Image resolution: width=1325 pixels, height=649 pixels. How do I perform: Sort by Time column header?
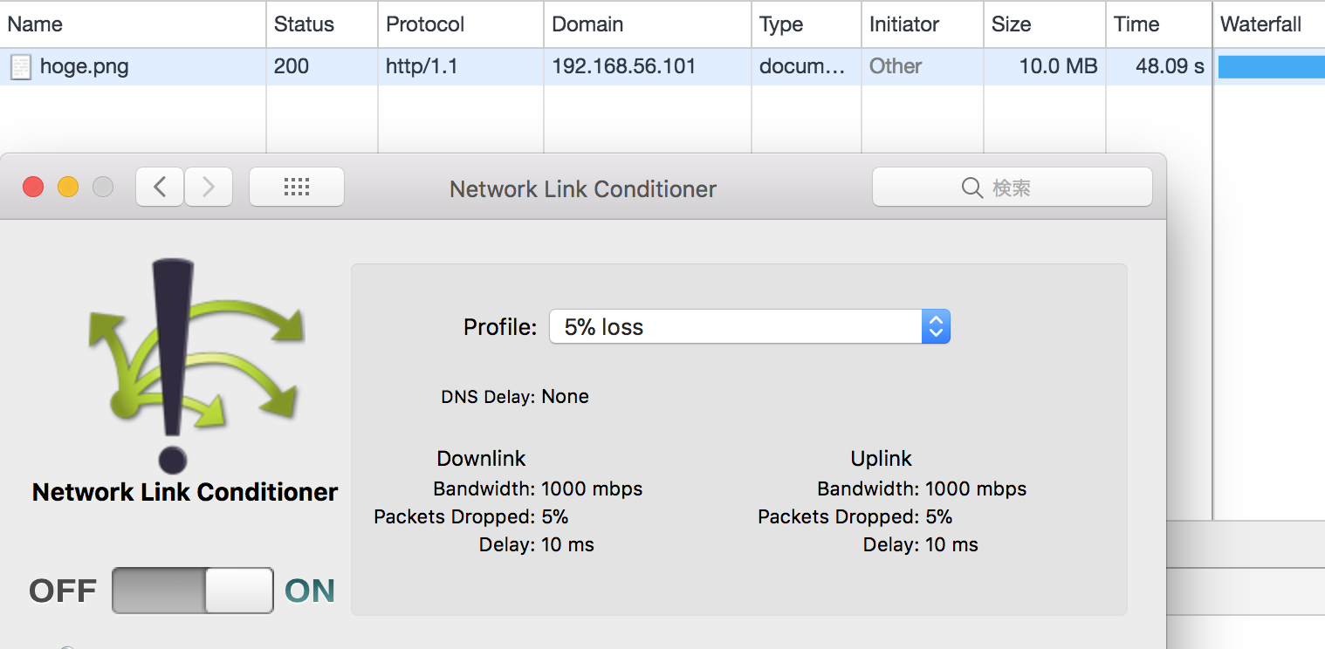coord(1136,24)
